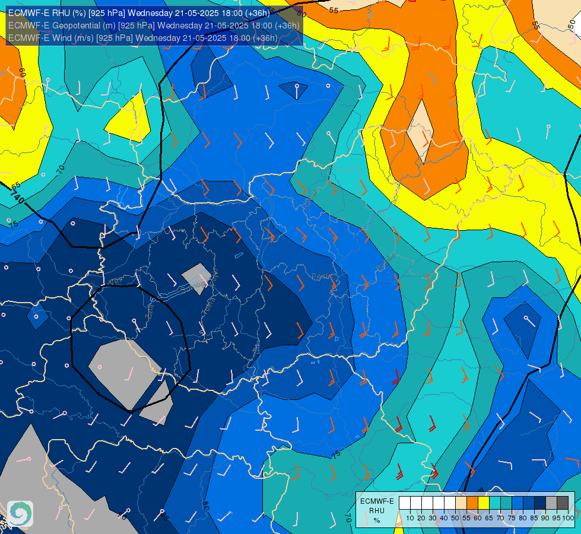Click the light gray 90-95 legend swatch
Viewport: 581px width, 534px height.
click(x=551, y=503)
